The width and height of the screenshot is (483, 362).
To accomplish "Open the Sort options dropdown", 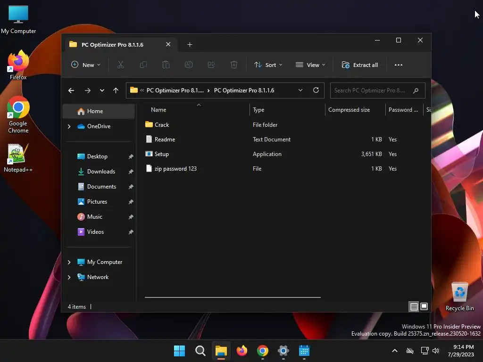I will [268, 65].
